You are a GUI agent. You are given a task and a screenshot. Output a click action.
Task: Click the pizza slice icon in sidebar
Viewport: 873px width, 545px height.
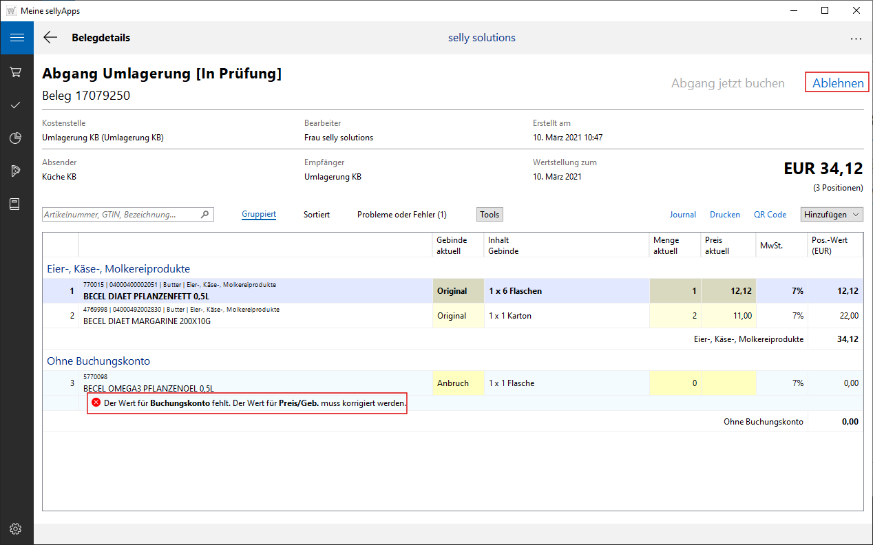tap(16, 171)
